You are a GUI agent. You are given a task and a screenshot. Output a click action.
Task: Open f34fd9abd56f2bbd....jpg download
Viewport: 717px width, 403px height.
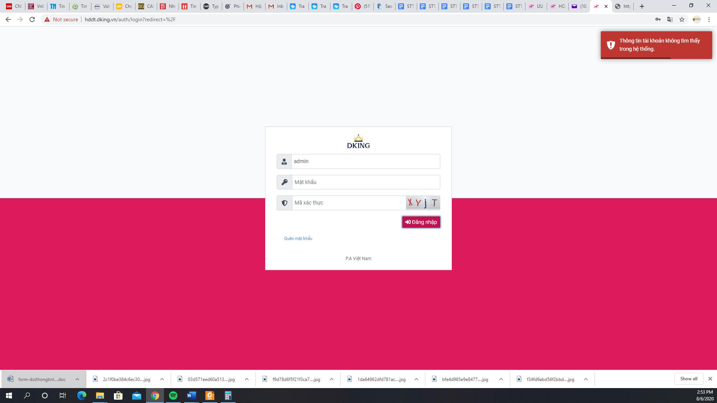pyautogui.click(x=546, y=379)
